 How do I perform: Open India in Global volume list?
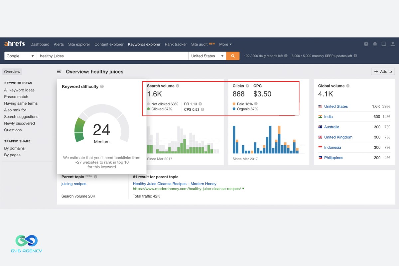[x=329, y=117]
